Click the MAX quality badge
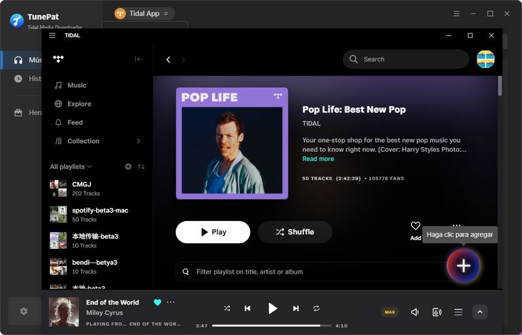The height and width of the screenshot is (335, 522). point(390,312)
